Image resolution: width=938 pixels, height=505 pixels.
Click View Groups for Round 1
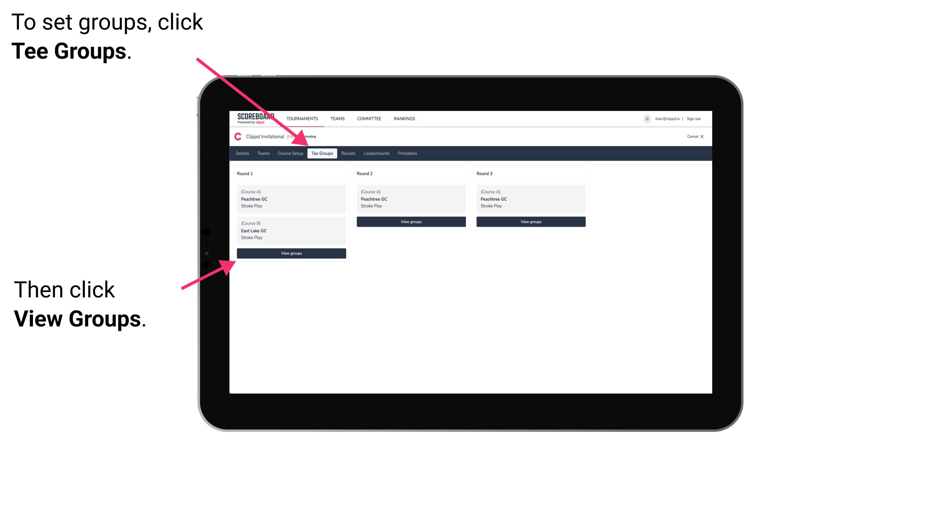click(x=292, y=253)
